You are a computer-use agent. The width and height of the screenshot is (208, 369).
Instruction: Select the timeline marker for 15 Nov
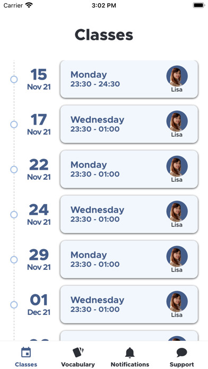14,80
